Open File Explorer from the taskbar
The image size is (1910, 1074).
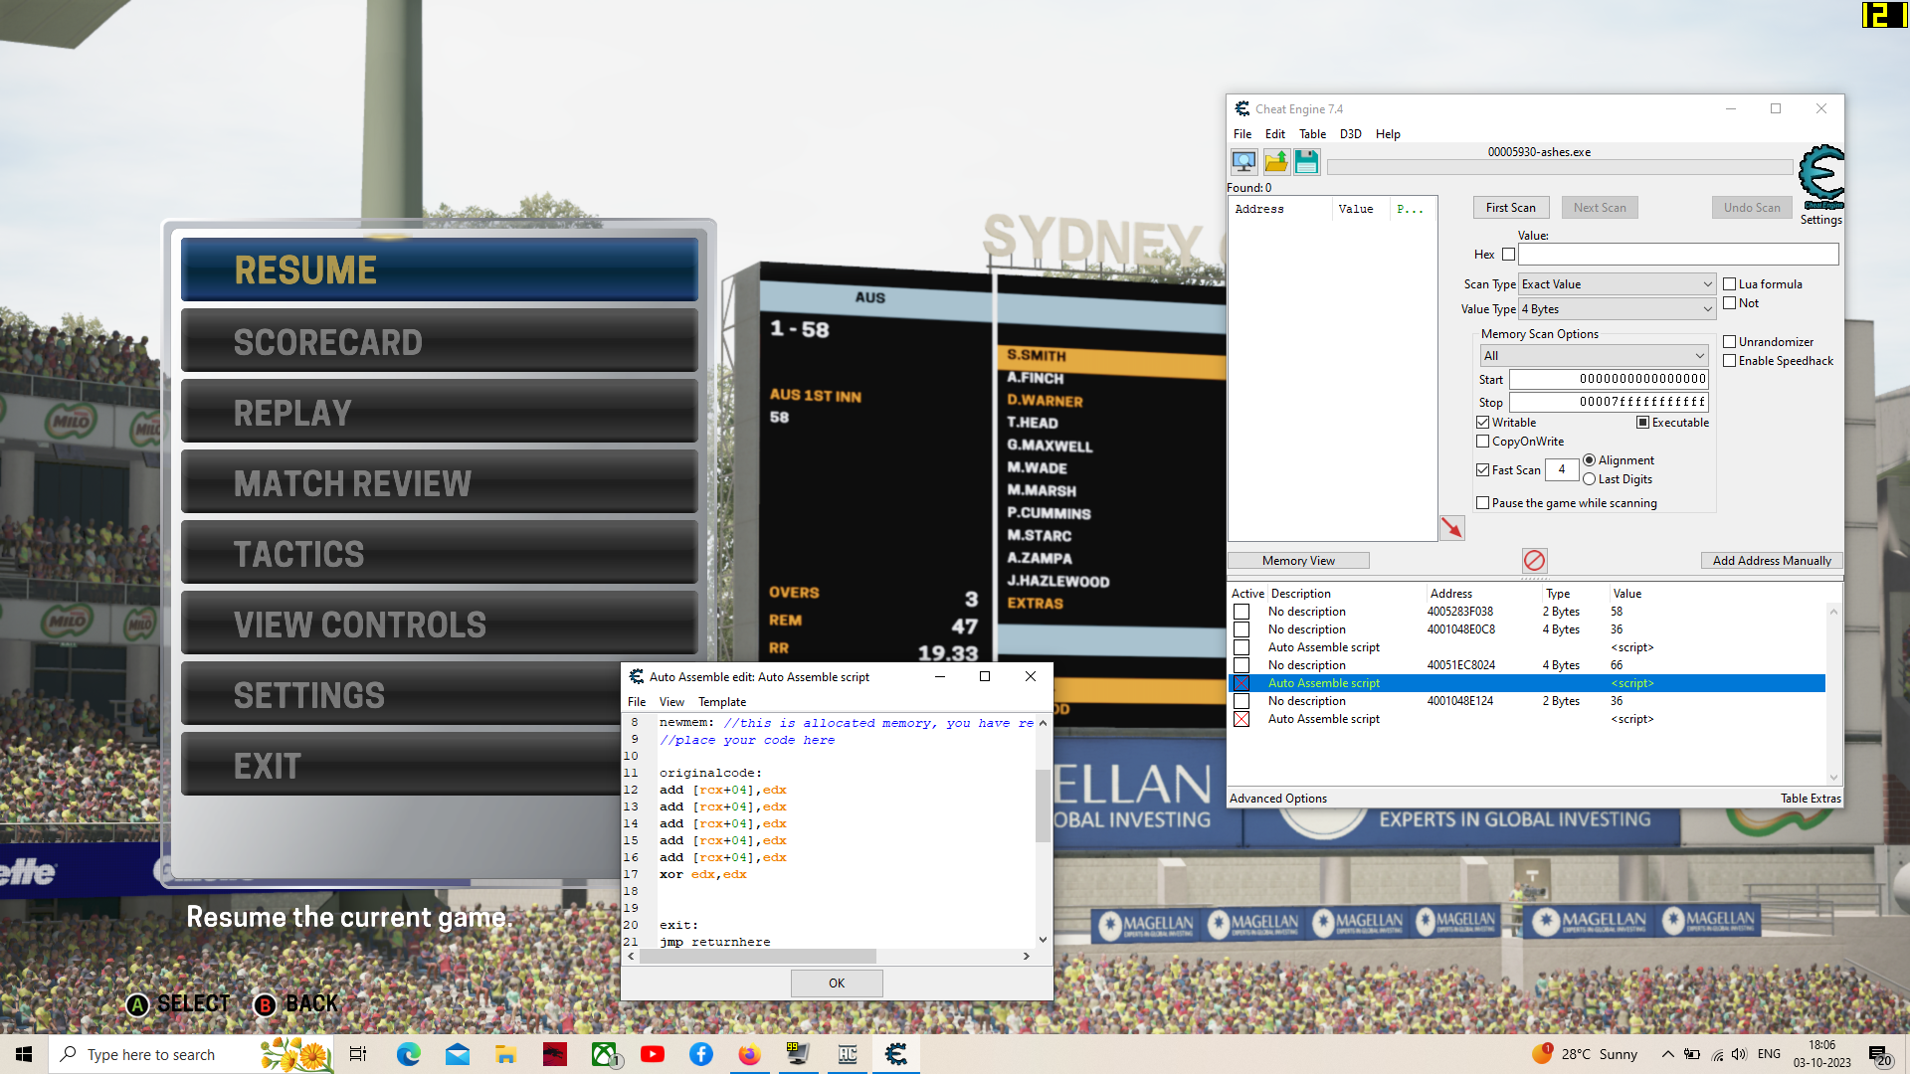pyautogui.click(x=506, y=1054)
